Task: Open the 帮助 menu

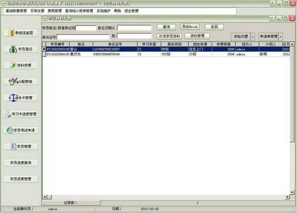Action: tap(117, 11)
